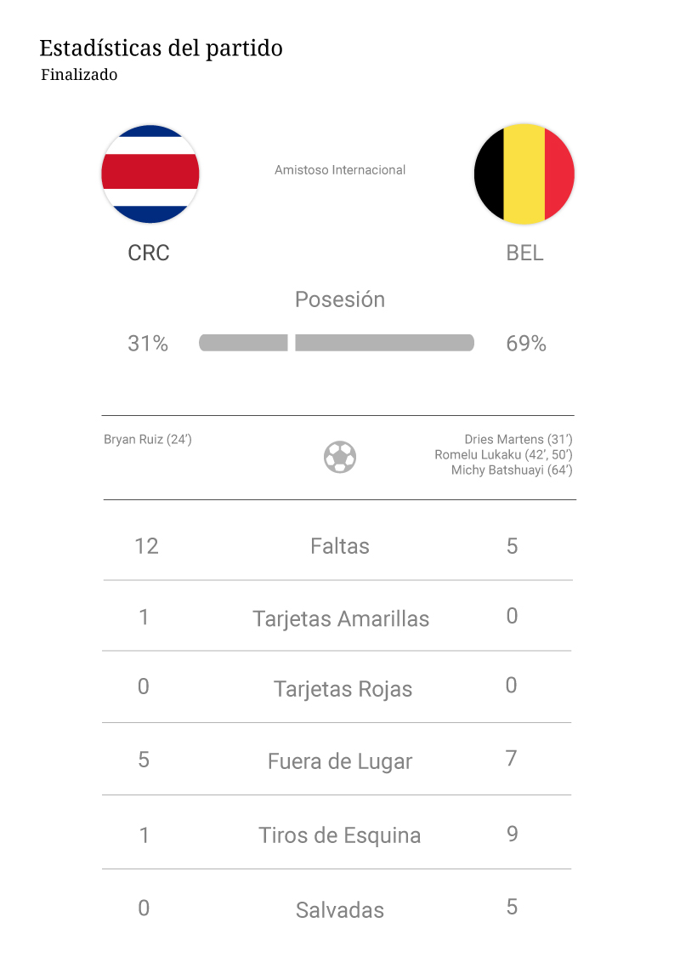The image size is (680, 974).
Task: Select the BEL team label
Action: coord(524,253)
